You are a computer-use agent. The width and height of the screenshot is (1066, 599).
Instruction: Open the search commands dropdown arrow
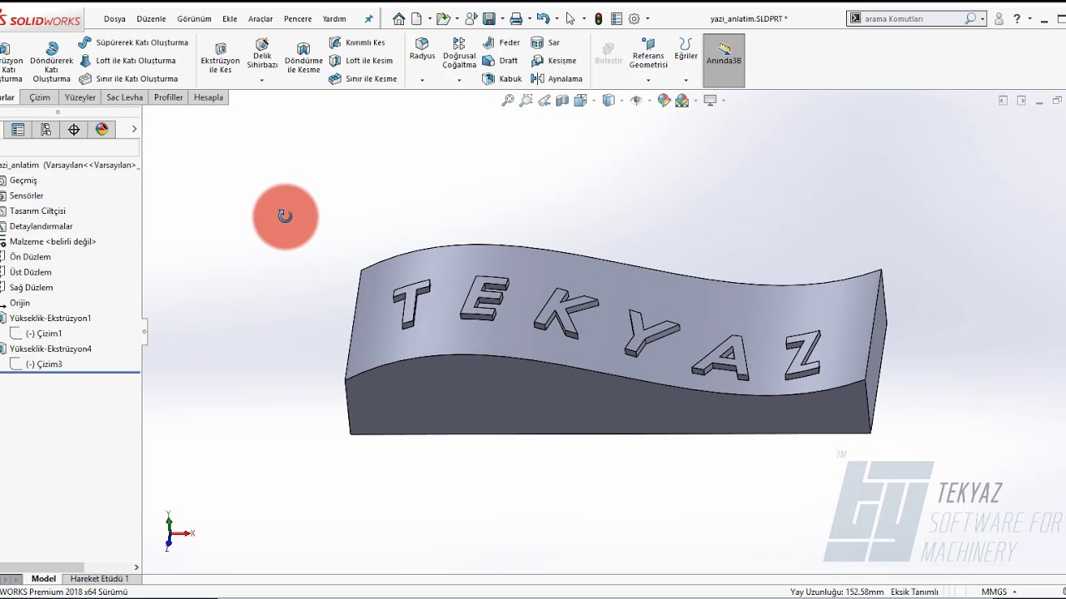pos(984,18)
